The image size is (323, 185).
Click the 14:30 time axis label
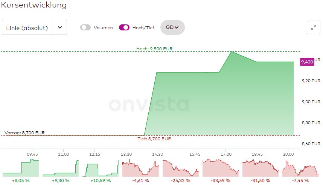click(x=157, y=154)
